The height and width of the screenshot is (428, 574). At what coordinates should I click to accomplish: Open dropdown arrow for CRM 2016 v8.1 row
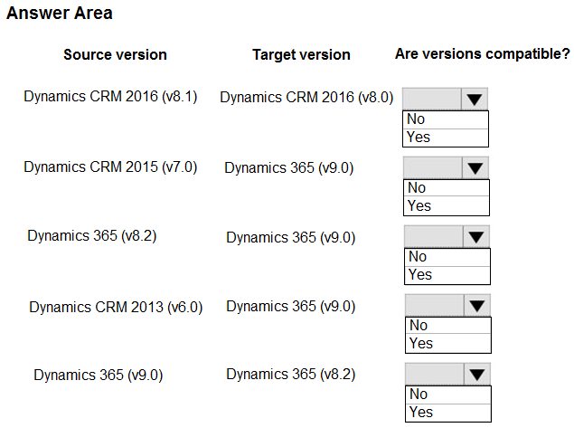(x=474, y=99)
